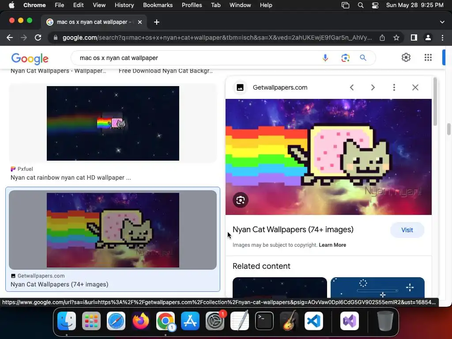Open the Window menu
The image size is (452, 339).
[x=240, y=5]
